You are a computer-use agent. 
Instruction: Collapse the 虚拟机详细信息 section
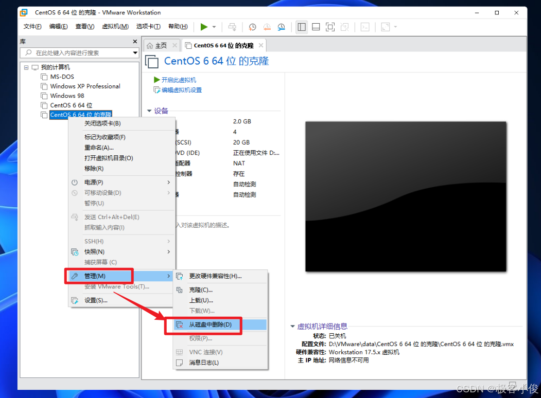tap(292, 326)
